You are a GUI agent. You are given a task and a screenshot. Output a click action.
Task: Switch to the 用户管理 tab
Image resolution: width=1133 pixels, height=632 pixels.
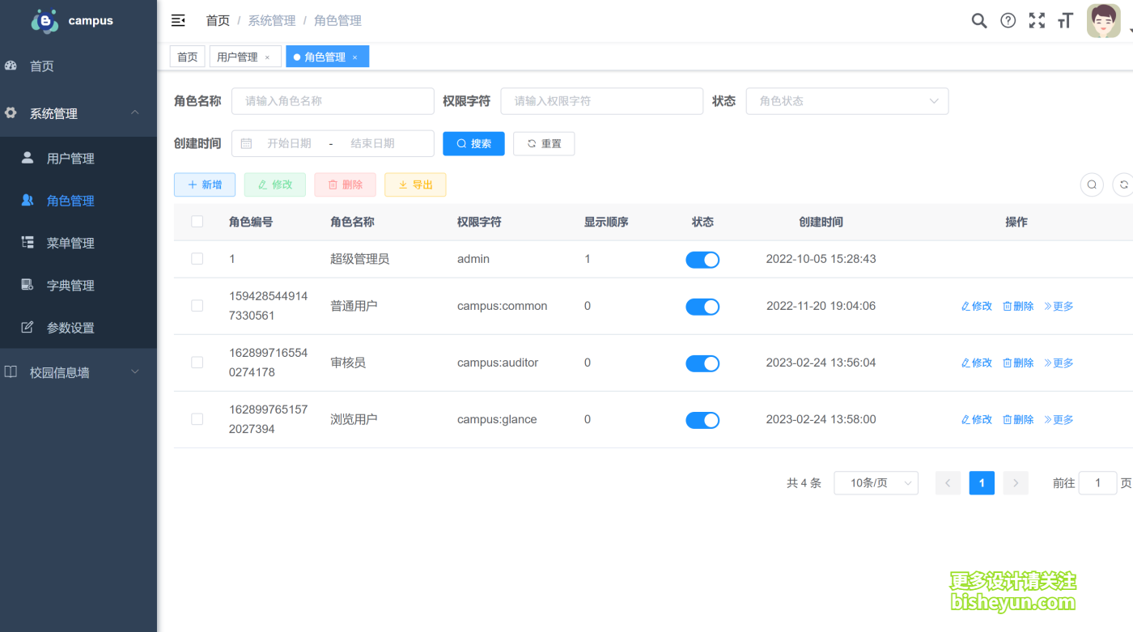[x=245, y=57]
